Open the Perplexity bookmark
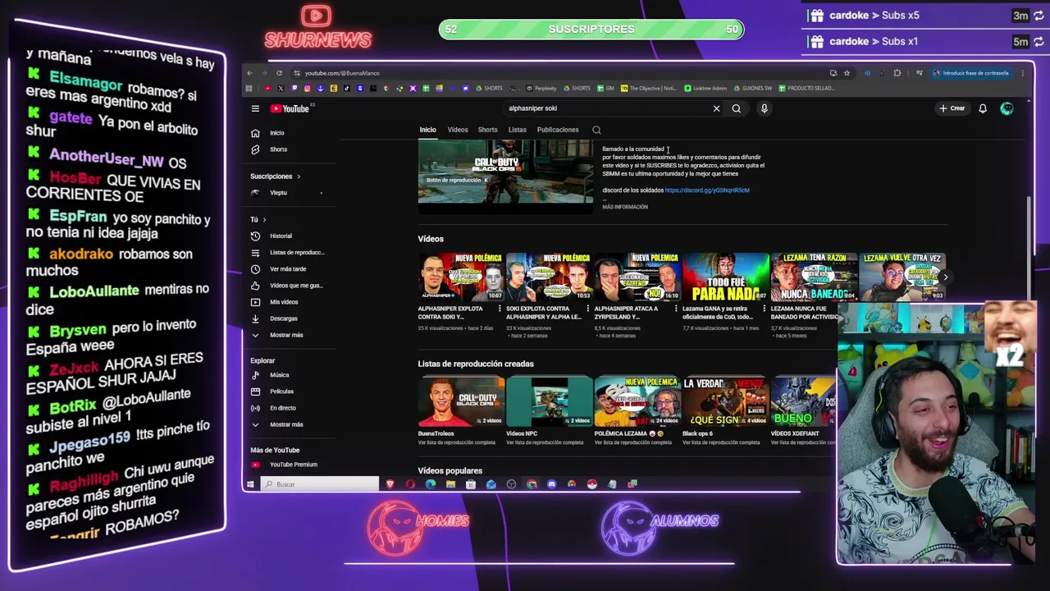The image size is (1050, 591). 541,88
